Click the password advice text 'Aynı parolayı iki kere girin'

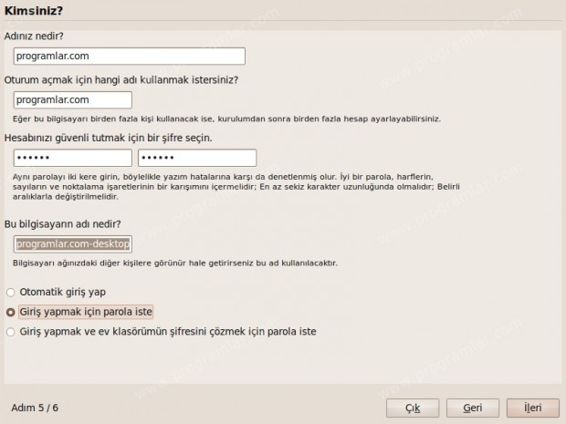tap(236, 187)
